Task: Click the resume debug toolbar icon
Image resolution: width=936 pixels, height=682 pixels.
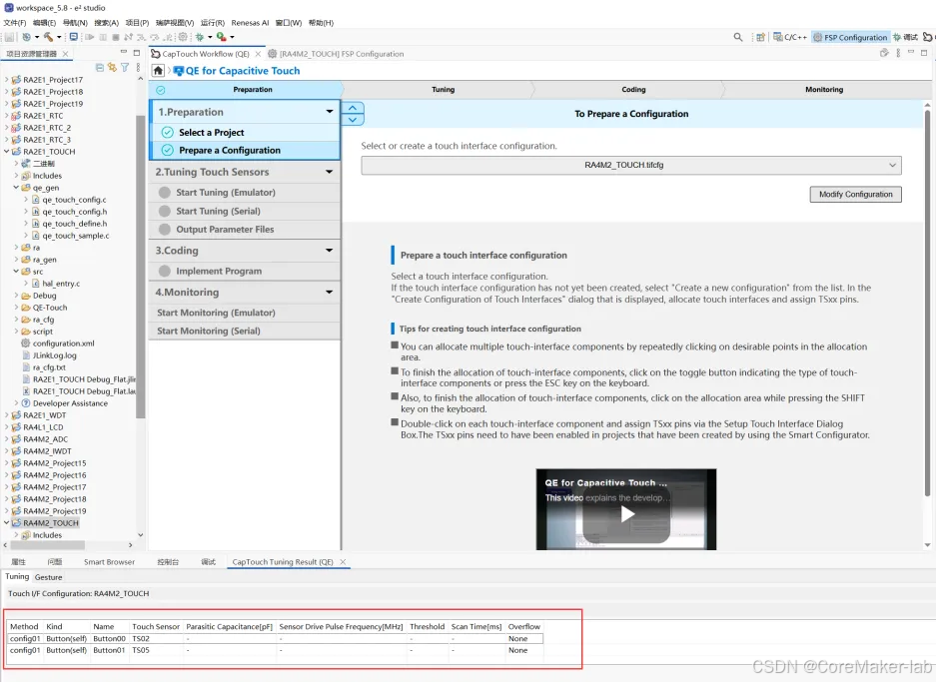Action: (90, 37)
